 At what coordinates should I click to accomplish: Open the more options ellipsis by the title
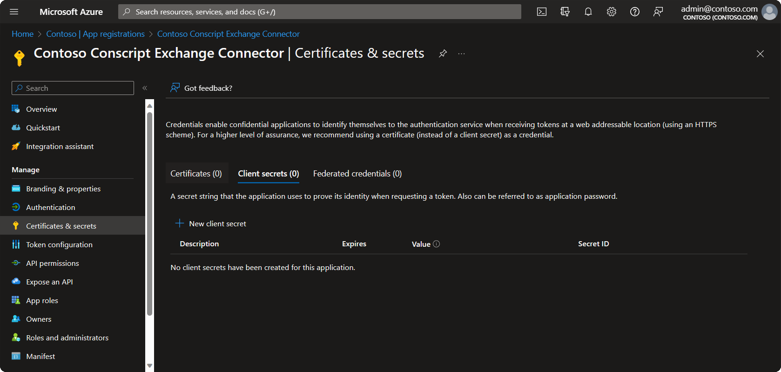tap(461, 54)
